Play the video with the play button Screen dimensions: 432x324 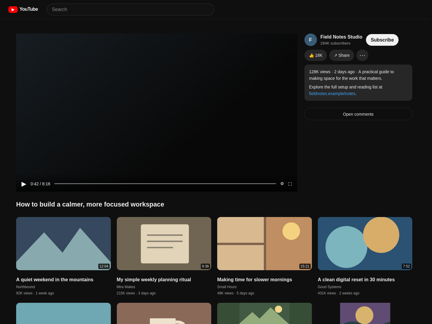tap(24, 184)
